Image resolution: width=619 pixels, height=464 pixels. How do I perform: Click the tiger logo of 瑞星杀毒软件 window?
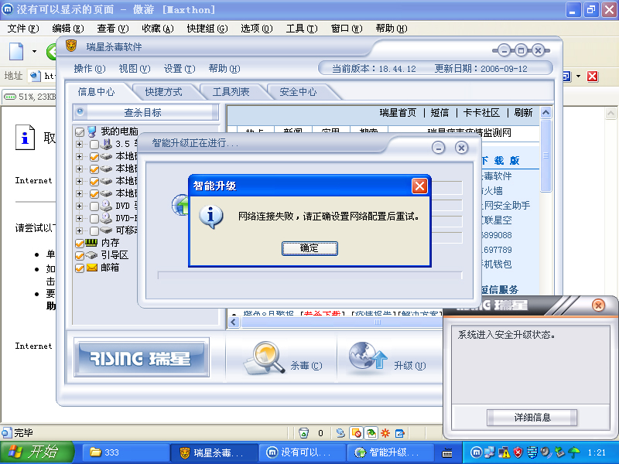click(x=71, y=46)
